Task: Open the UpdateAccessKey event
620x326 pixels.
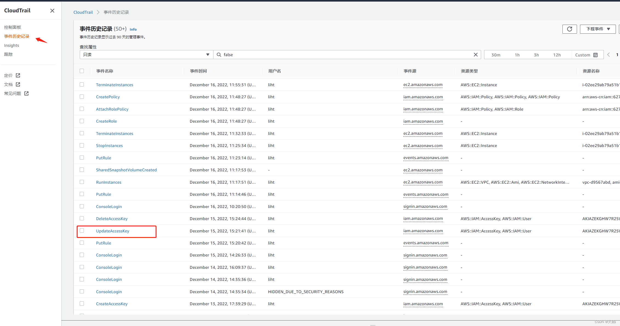Action: [113, 231]
